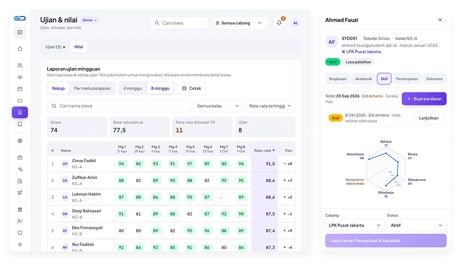
Task: Sort by the Tren column header
Action: point(288,151)
